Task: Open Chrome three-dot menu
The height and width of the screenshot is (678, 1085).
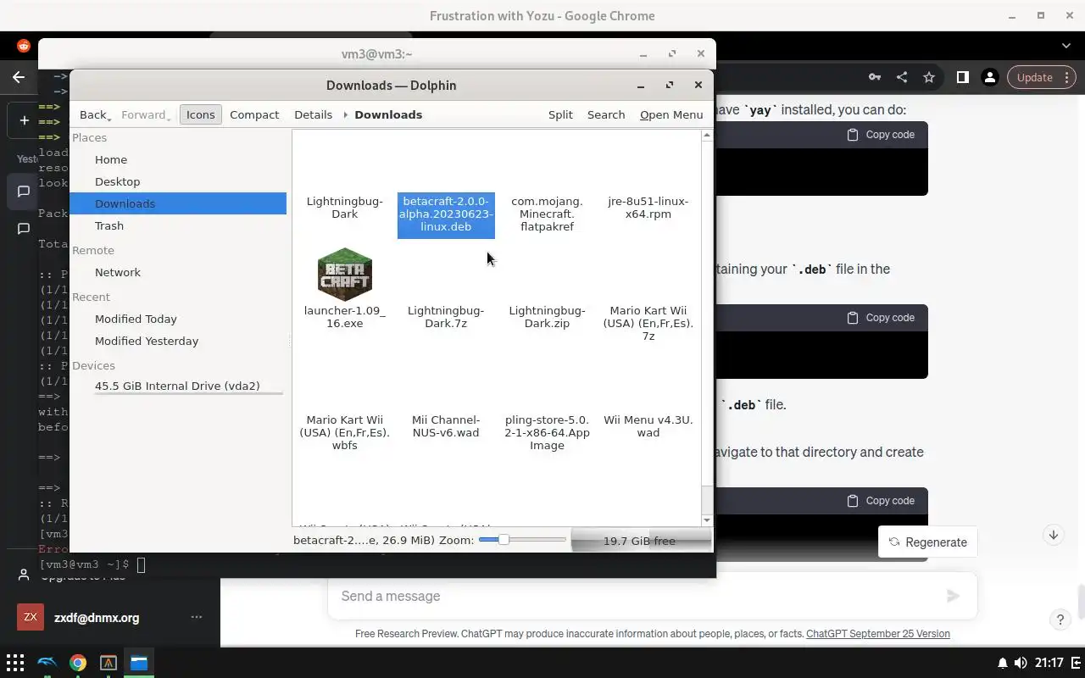Action: [x=1067, y=77]
